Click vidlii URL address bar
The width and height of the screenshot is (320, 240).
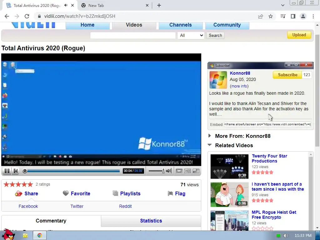[80, 16]
